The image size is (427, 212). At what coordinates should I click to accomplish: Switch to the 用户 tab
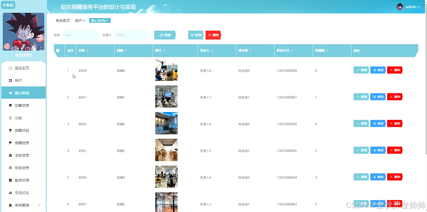(78, 21)
